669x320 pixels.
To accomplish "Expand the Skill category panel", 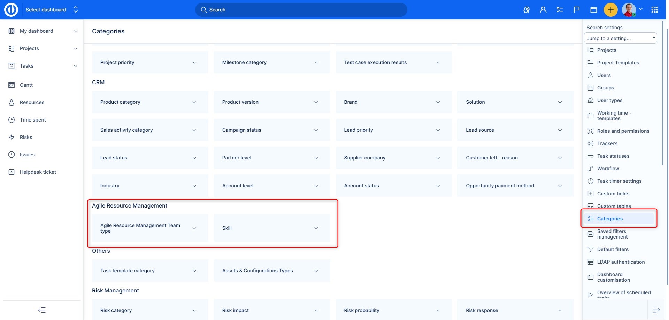I will click(x=316, y=228).
